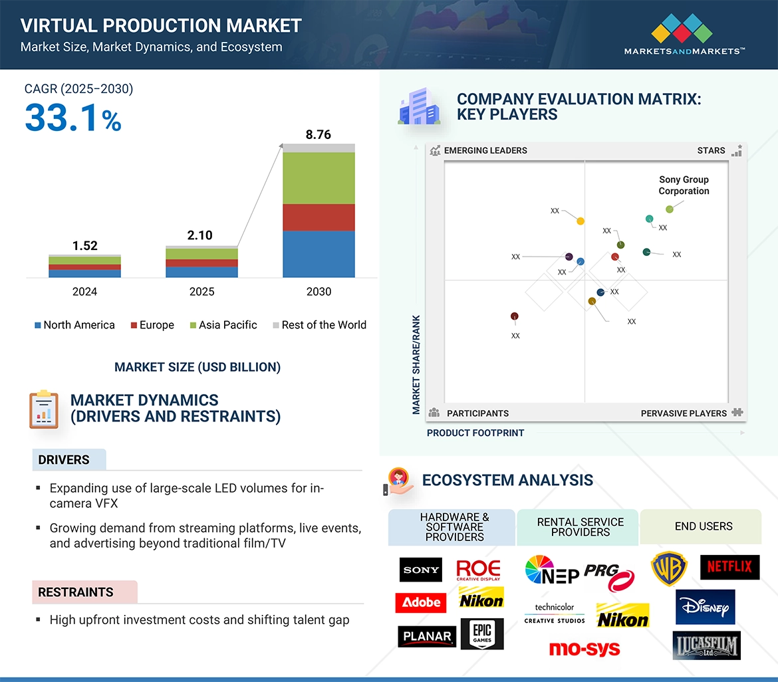The height and width of the screenshot is (682, 778).
Task: Click the building icon beside Company Evaluation Matrix
Action: [418, 108]
